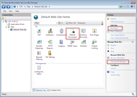137x97 pixels.
Task: Click the Explore action link
Action: pyautogui.click(x=113, y=19)
